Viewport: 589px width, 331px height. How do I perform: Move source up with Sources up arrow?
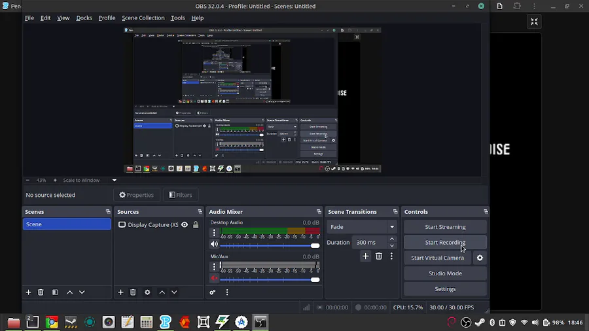click(x=162, y=292)
